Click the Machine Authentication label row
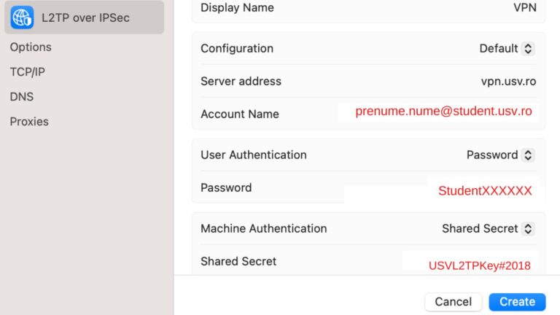This screenshot has width=560, height=315. coord(368,228)
